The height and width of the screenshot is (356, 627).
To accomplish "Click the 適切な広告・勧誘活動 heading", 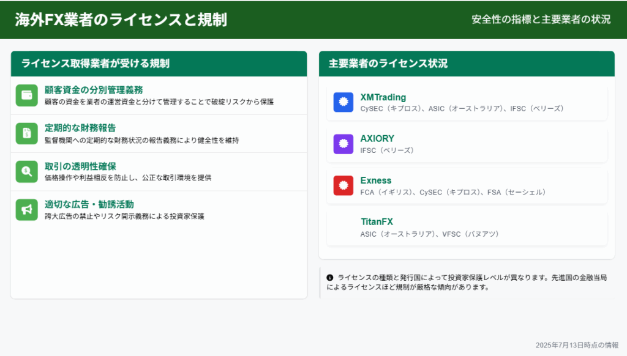I will [x=89, y=204].
